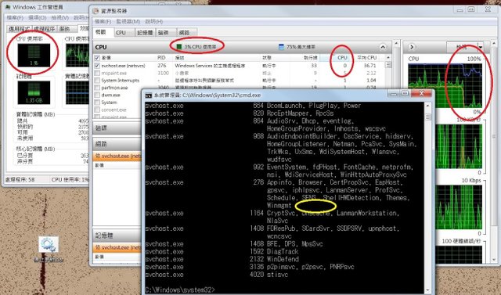Click the views button above the graphs
This screenshot has width=501, height=295.
(x=462, y=47)
